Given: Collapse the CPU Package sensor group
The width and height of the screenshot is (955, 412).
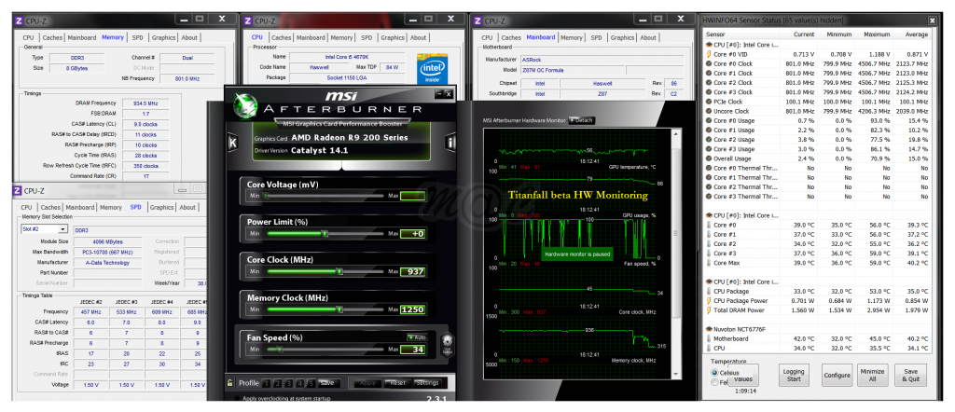Looking at the screenshot, I should click(x=708, y=282).
